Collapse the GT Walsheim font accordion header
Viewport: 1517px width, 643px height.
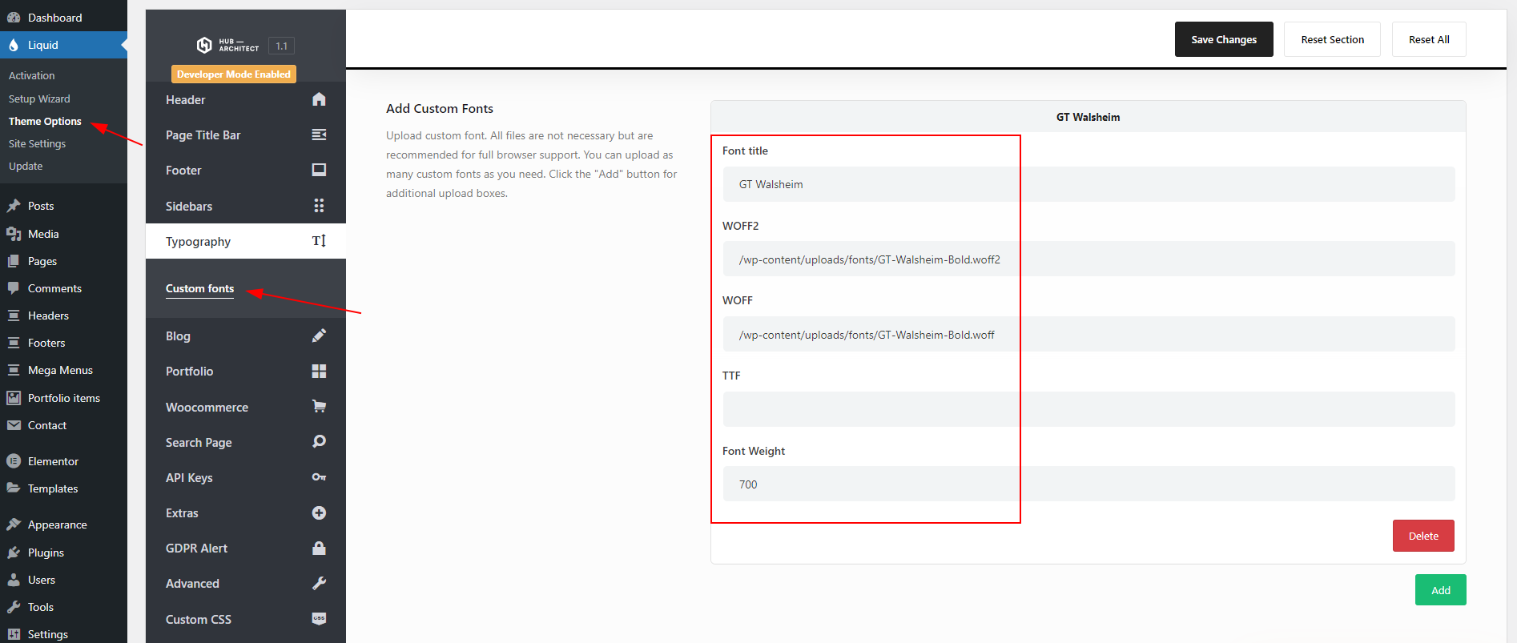point(1087,117)
